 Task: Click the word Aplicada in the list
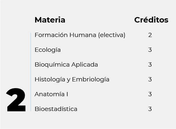point(85,65)
